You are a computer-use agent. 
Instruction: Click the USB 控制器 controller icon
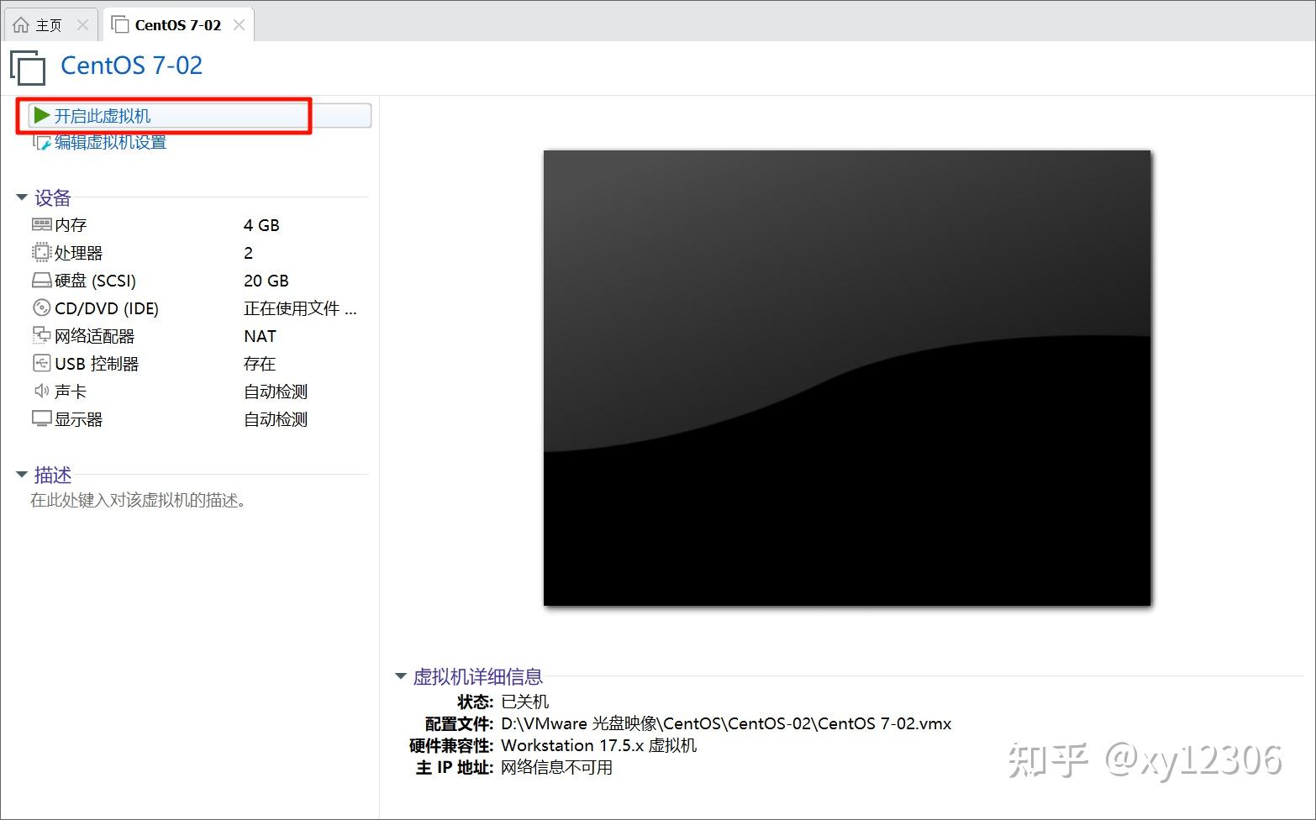(41, 363)
